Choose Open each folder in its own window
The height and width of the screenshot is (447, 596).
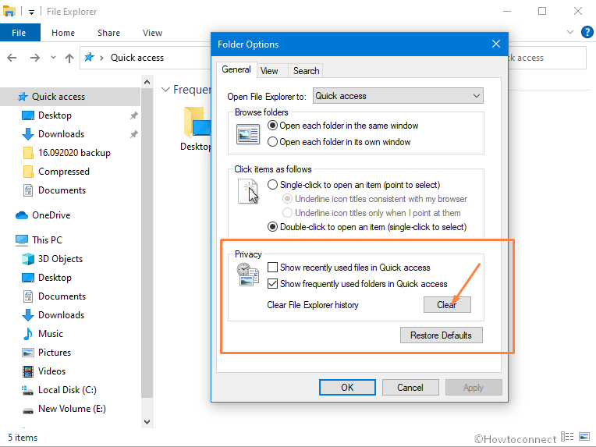coord(273,142)
